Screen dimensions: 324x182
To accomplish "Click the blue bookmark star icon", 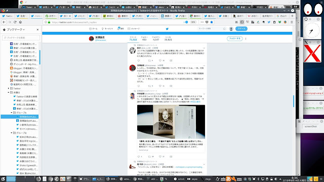I will pyautogui.click(x=212, y=22).
